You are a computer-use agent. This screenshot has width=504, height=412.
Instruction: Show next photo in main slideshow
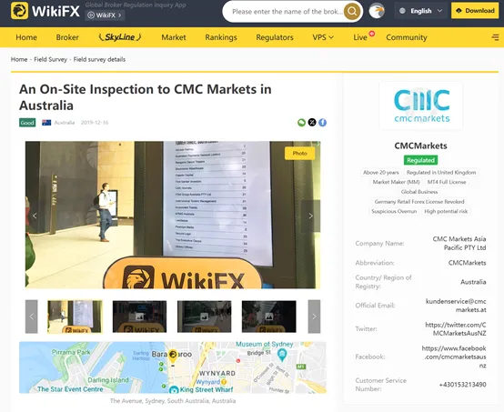tap(310, 216)
